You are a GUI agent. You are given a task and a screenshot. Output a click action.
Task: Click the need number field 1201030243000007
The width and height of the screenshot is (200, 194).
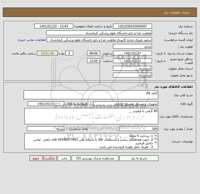coord(132,26)
